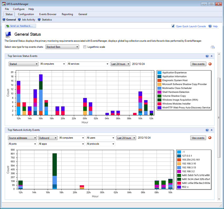Click the WinHTTP Web Proxy purple legend swatch
This screenshot has width=224, height=209.
[160, 108]
